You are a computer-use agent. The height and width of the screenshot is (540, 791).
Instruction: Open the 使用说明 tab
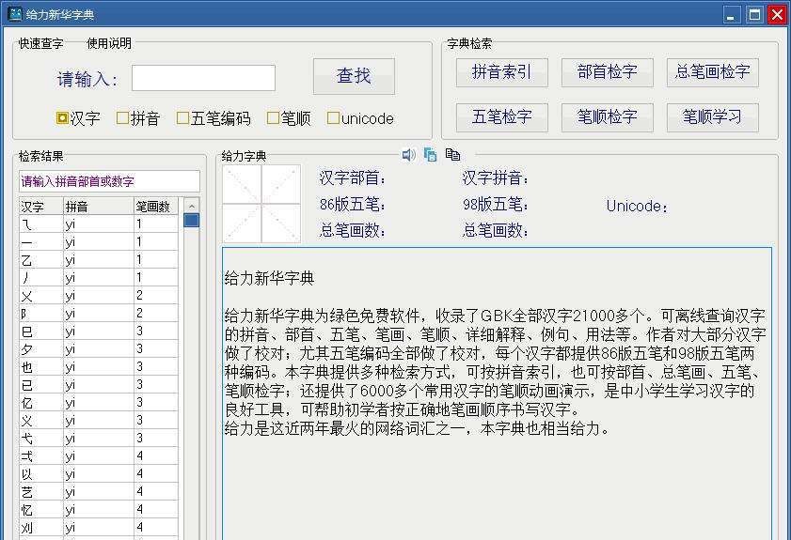[109, 43]
